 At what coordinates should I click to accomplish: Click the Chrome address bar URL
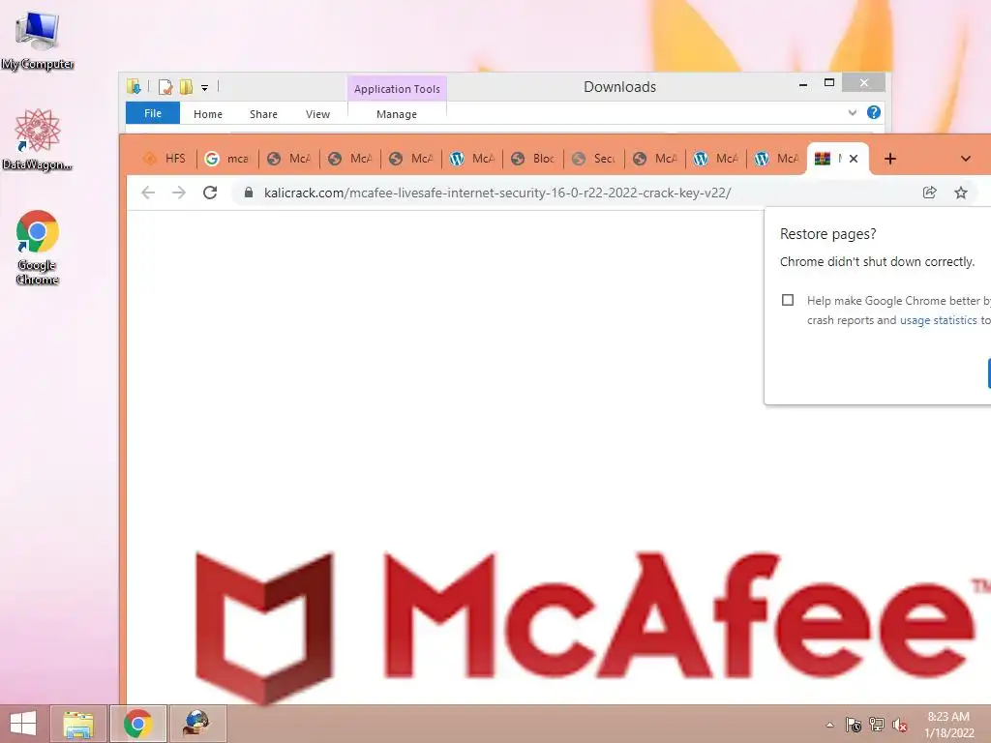(x=497, y=193)
